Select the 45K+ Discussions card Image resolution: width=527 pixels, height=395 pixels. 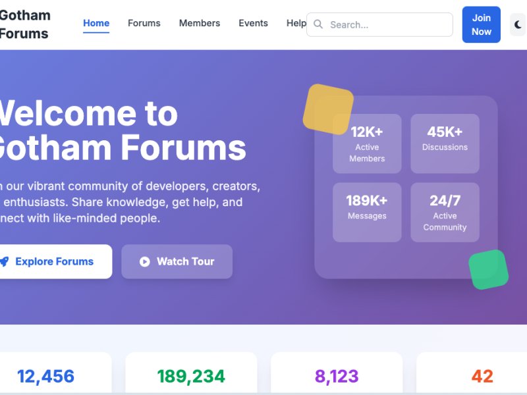tap(445, 144)
